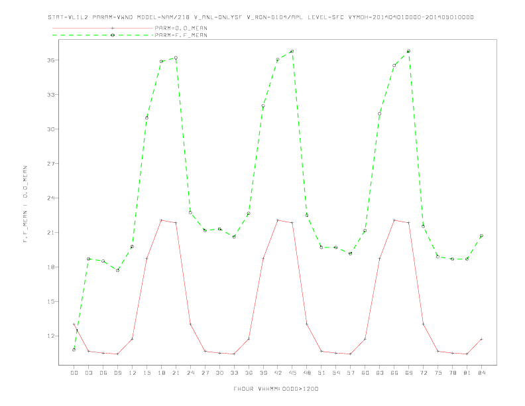The height and width of the screenshot is (406, 525).
Task: Click the green dashed legend line sample
Action: pos(103,35)
